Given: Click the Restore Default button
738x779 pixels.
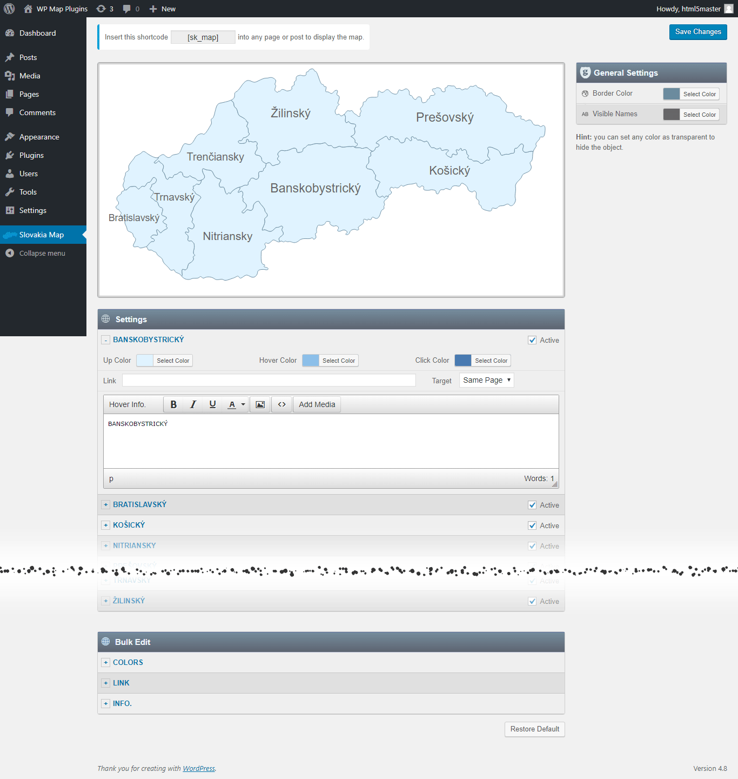Looking at the screenshot, I should [x=535, y=729].
